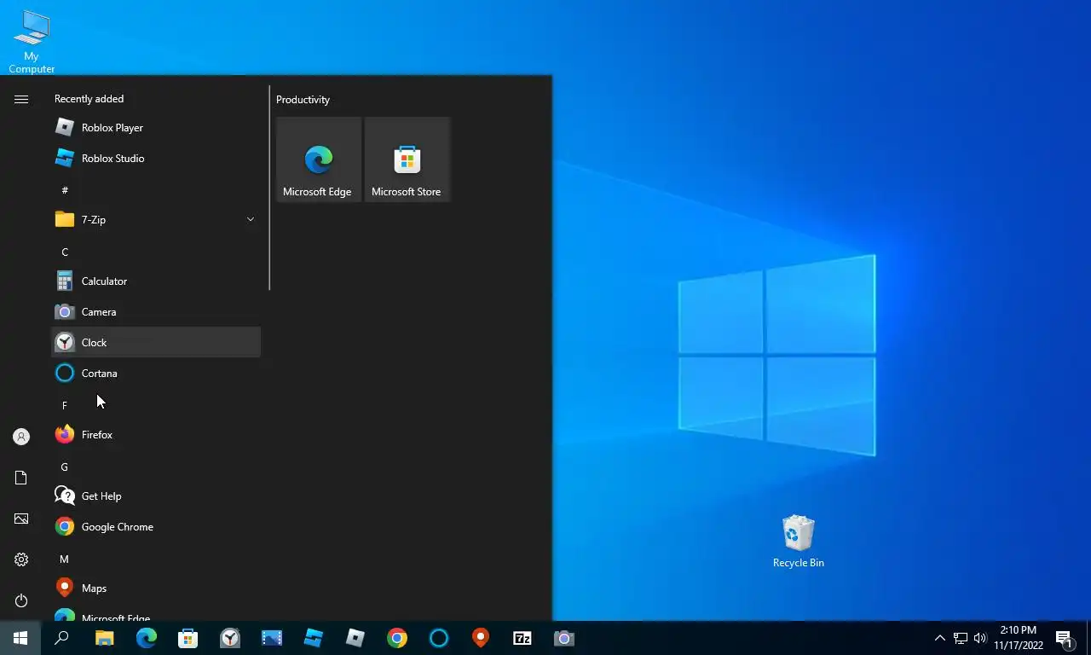The width and height of the screenshot is (1091, 655).
Task: Open Cortana circle on the taskbar
Action: pyautogui.click(x=438, y=638)
